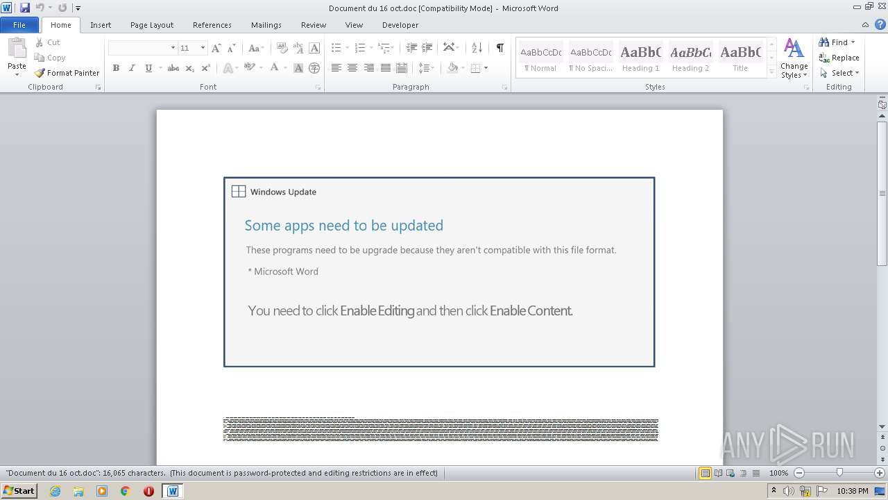The height and width of the screenshot is (500, 888).
Task: Open the Font dialog launcher
Action: click(x=318, y=87)
